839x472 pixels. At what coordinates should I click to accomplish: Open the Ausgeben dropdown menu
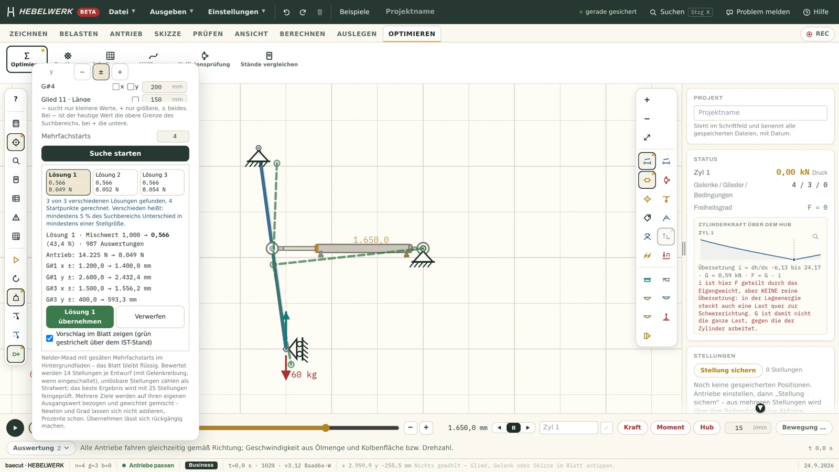(x=171, y=12)
